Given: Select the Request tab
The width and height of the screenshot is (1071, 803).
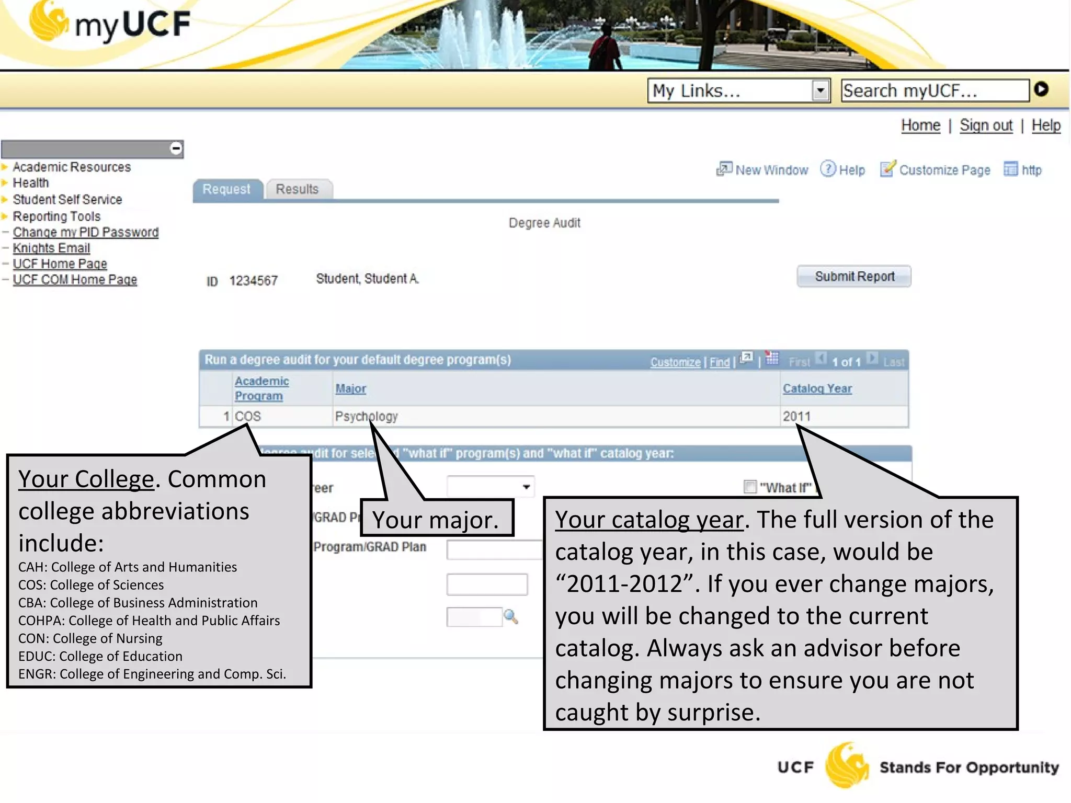Looking at the screenshot, I should coord(226,189).
